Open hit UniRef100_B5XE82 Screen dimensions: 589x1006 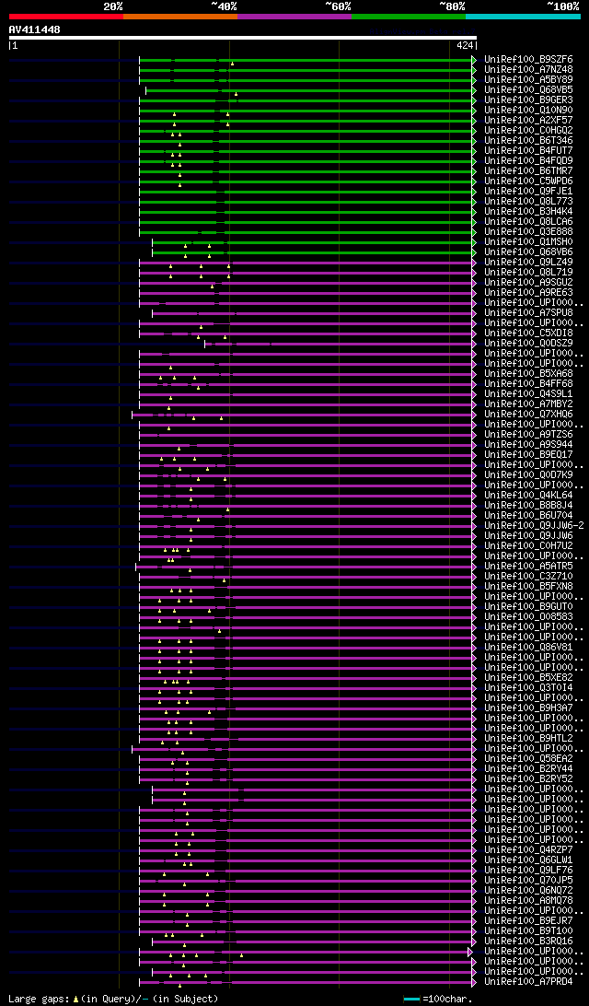tap(529, 677)
